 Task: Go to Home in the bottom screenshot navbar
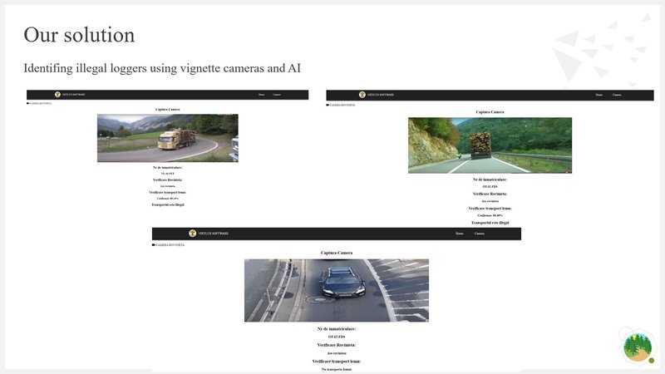[460, 234]
